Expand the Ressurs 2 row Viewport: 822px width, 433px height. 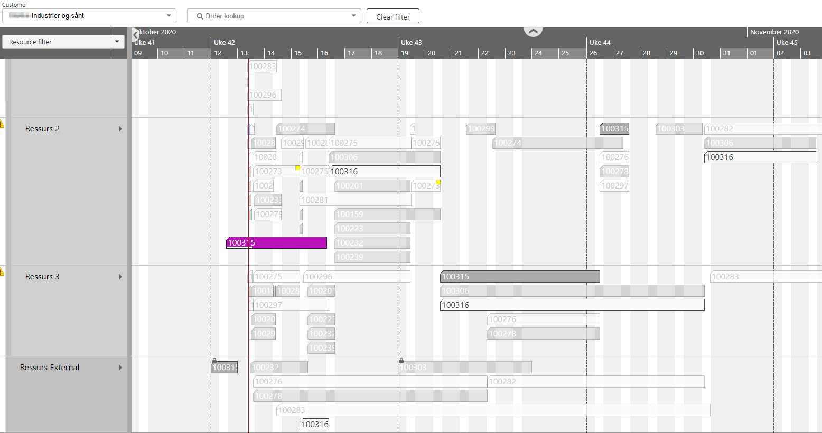pos(120,128)
